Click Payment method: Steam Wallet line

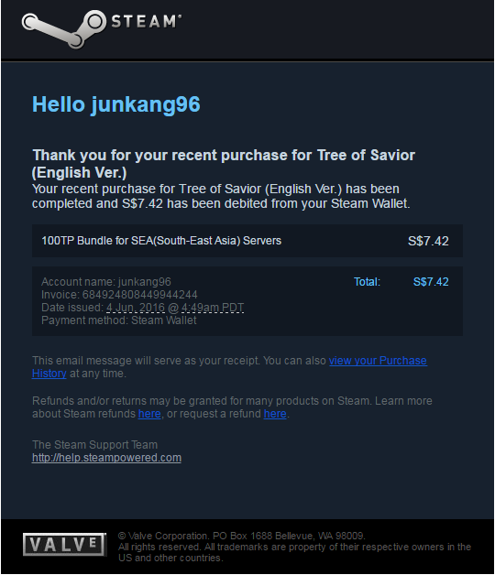pyautogui.click(x=118, y=320)
